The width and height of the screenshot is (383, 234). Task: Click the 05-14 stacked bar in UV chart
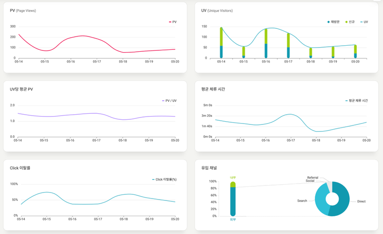221,43
